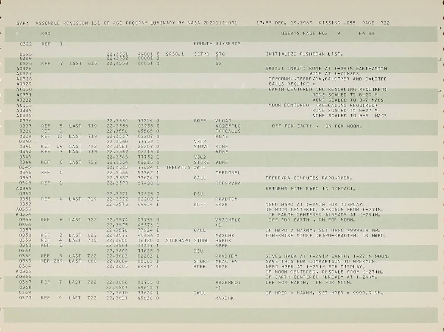Select the 'TFFCONMU' operand on line 0346

tap(228, 173)
